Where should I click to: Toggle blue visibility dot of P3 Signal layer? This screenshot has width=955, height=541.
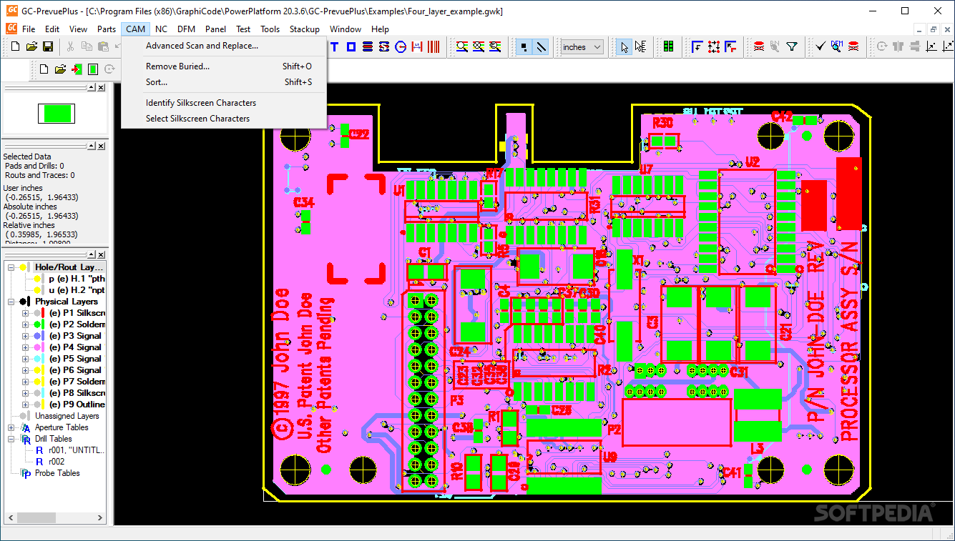pyautogui.click(x=37, y=336)
